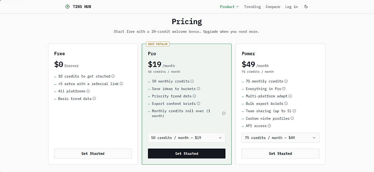The width and height of the screenshot is (374, 172).
Task: Show info icon beside API access
Action: click(x=269, y=126)
